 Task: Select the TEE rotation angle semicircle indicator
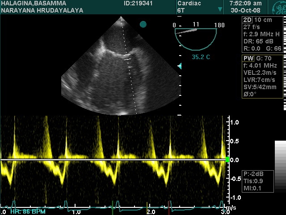[x=196, y=38]
